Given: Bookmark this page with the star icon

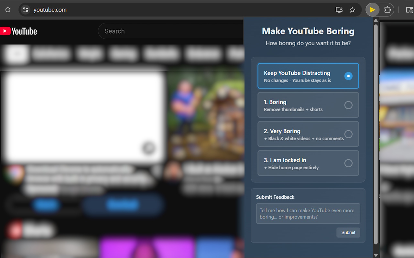Looking at the screenshot, I should pos(352,10).
